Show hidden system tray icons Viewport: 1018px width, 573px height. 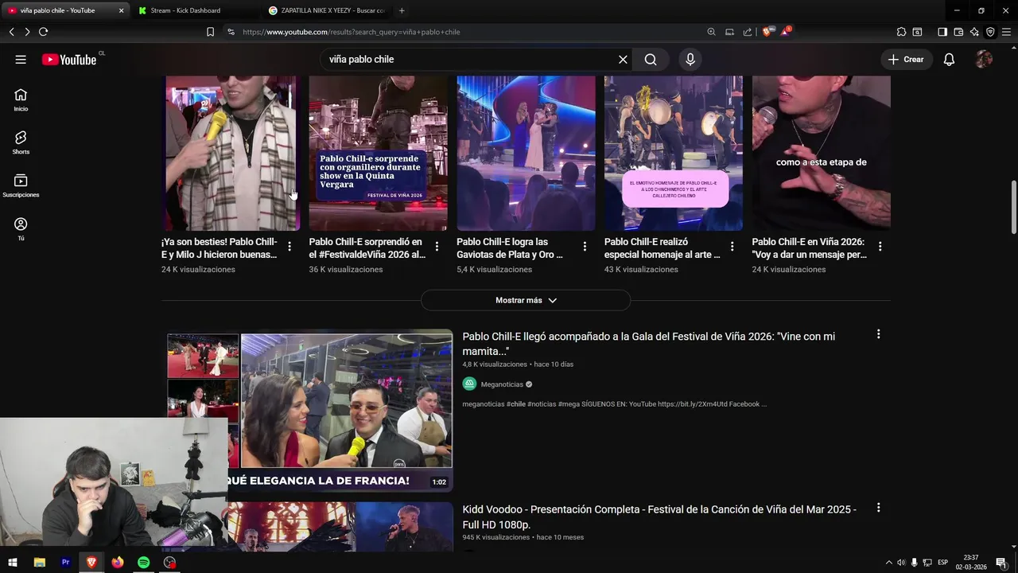(888, 563)
